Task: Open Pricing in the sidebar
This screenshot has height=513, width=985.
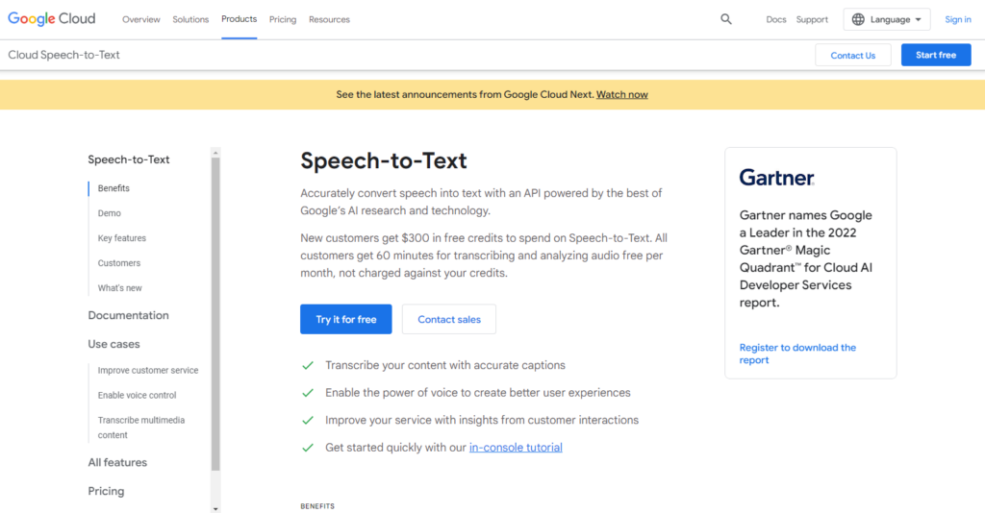Action: [106, 491]
